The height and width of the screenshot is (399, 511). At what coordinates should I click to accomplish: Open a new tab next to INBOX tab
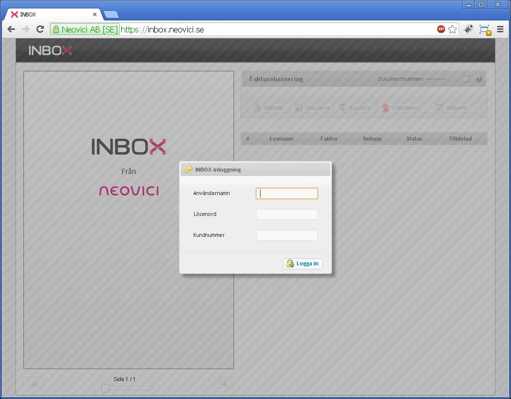point(111,14)
